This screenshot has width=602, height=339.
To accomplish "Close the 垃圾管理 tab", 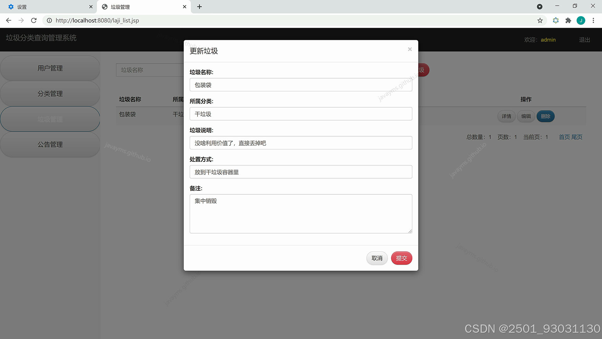I will 184,7.
